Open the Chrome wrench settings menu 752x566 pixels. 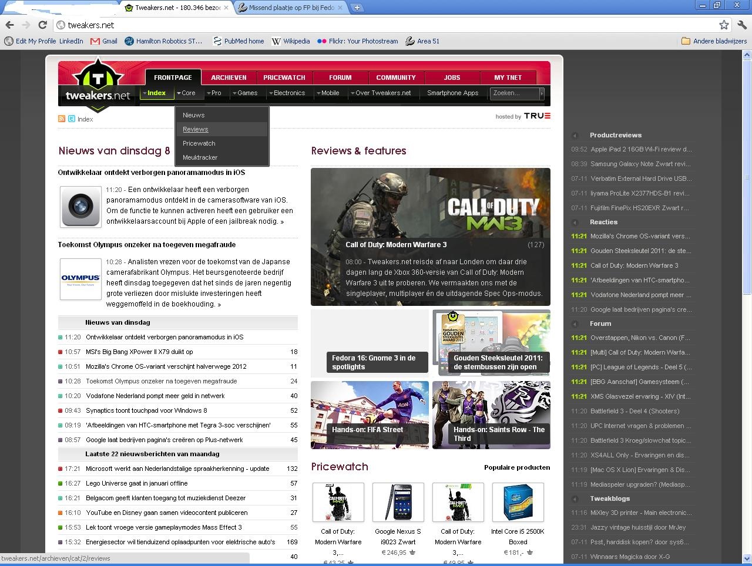[x=741, y=25]
